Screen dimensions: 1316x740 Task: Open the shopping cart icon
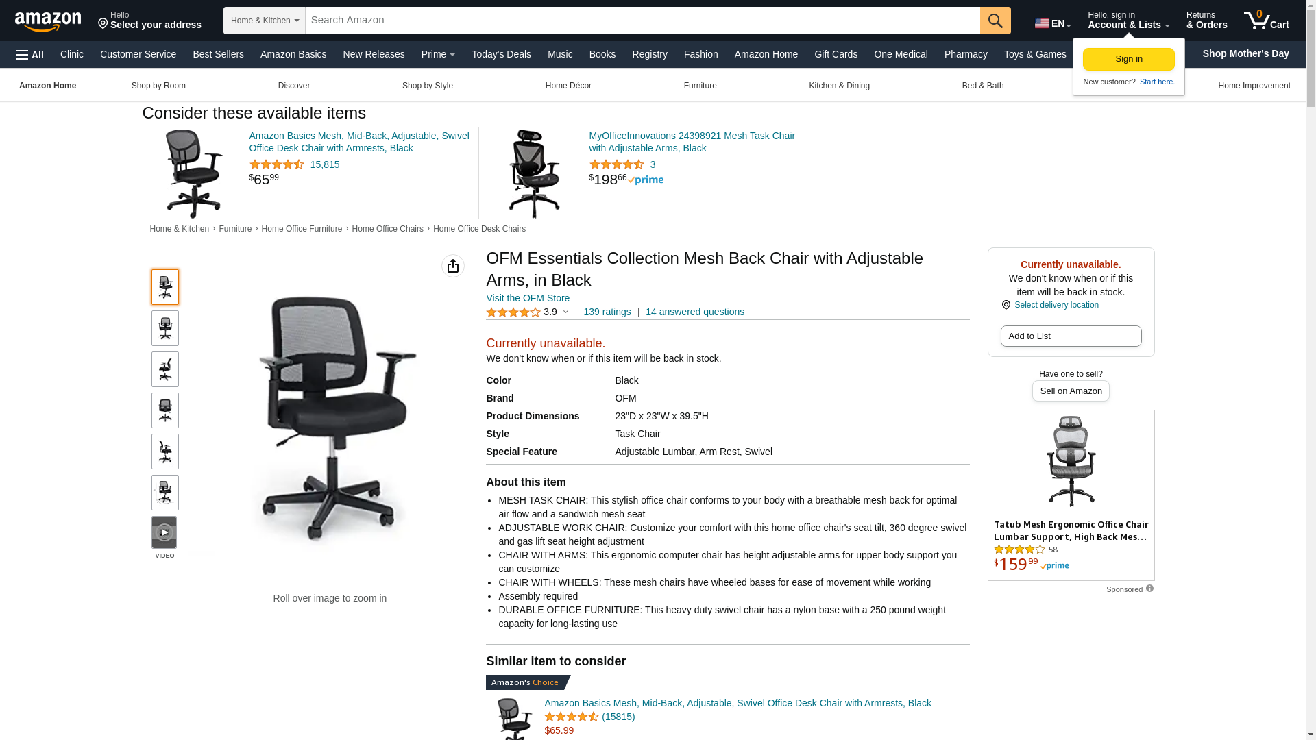(1266, 21)
